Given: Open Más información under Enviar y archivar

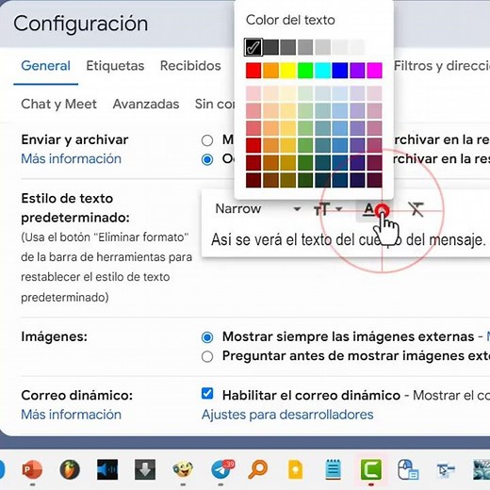Looking at the screenshot, I should [71, 159].
